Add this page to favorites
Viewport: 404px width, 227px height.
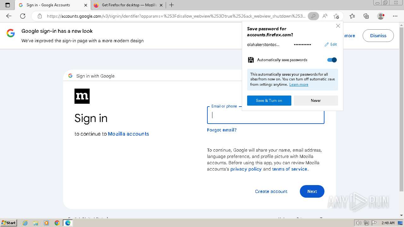[x=336, y=16]
